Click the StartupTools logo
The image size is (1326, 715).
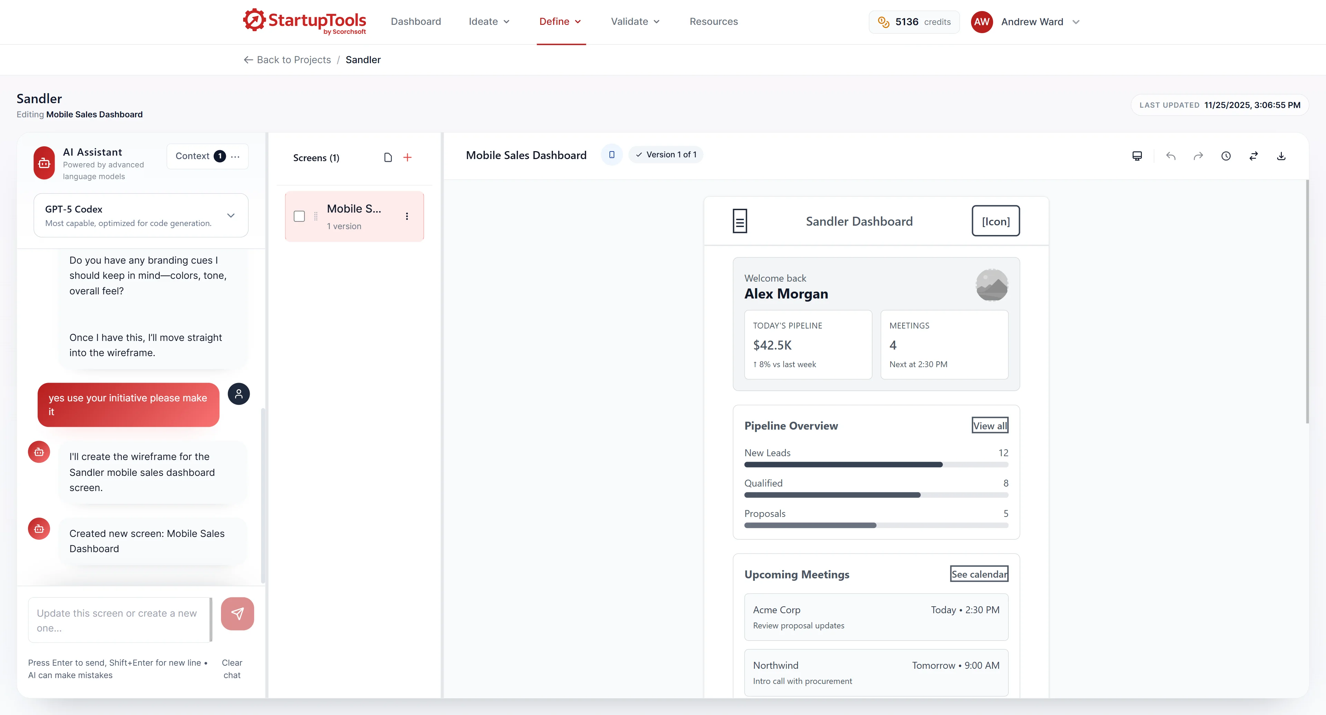[x=304, y=21]
